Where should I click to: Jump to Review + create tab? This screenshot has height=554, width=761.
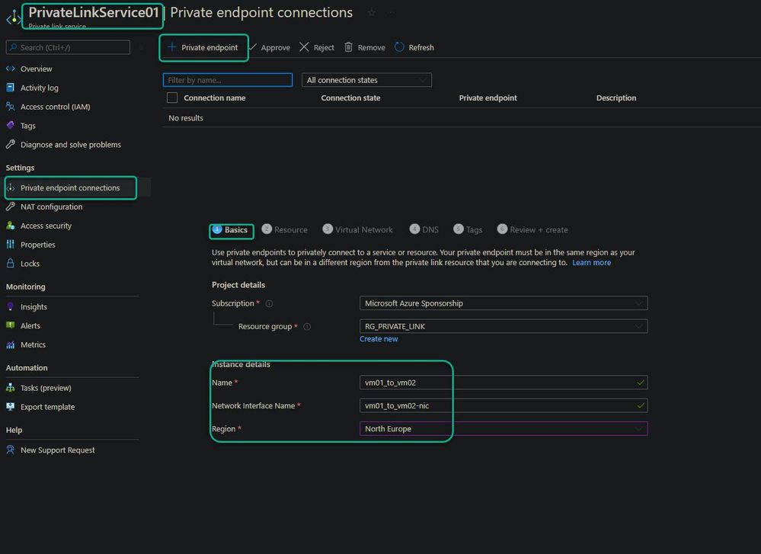532,229
